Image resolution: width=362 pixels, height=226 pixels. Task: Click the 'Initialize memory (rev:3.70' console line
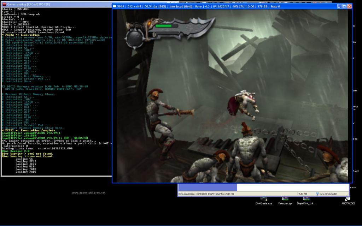[57, 37]
